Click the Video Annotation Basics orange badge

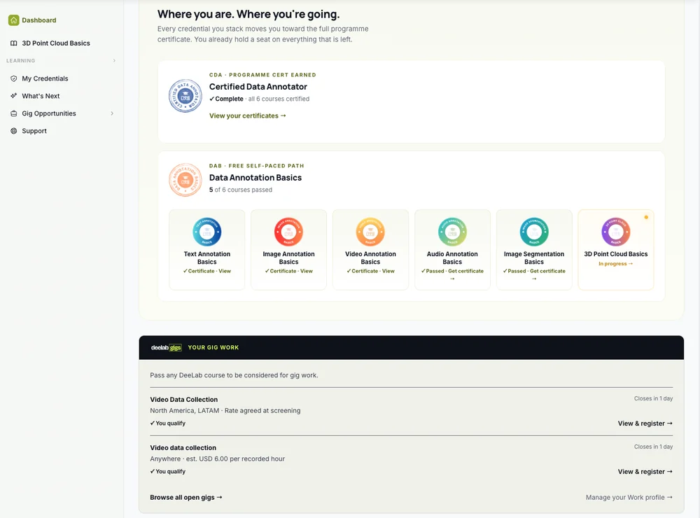(370, 232)
